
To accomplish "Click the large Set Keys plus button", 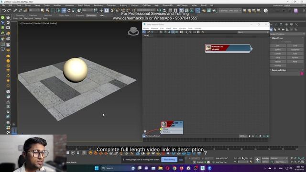I will [x=257, y=160].
